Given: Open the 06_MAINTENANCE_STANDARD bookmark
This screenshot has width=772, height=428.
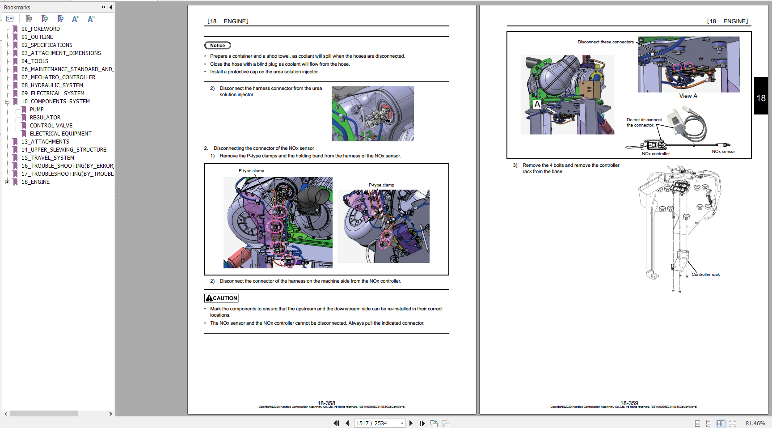Looking at the screenshot, I should [x=67, y=69].
